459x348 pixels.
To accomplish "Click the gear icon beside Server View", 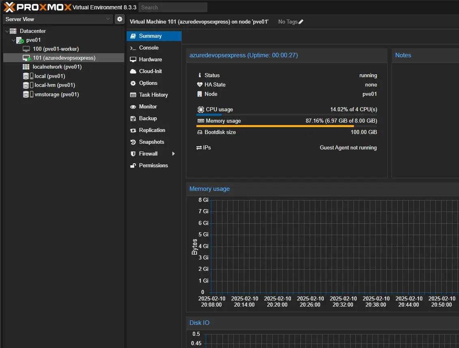I will 119,19.
